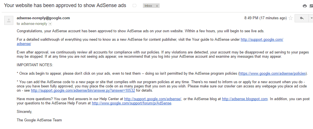Open the Inbox label tag

[148, 6]
